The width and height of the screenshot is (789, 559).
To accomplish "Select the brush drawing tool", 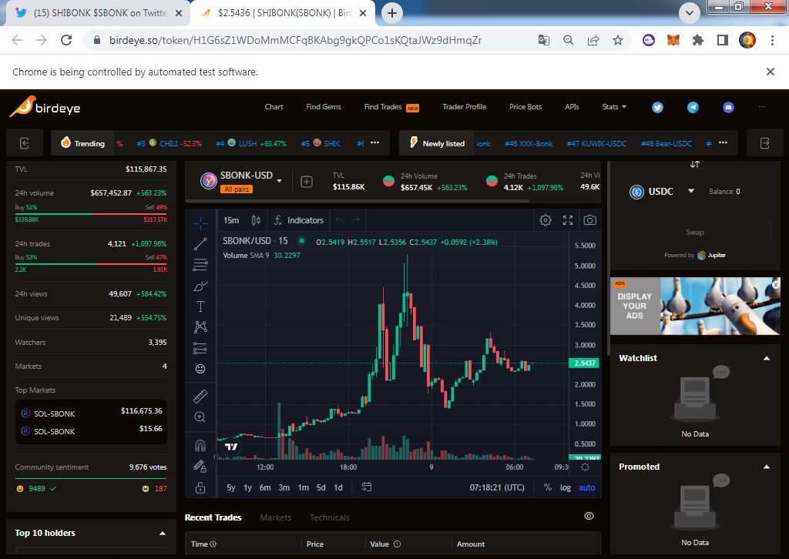I will tap(200, 286).
